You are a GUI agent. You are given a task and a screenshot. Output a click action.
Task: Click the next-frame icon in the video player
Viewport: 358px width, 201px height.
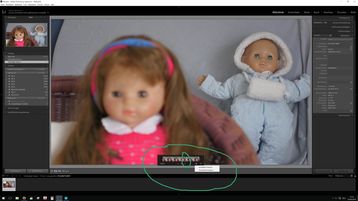(x=185, y=164)
